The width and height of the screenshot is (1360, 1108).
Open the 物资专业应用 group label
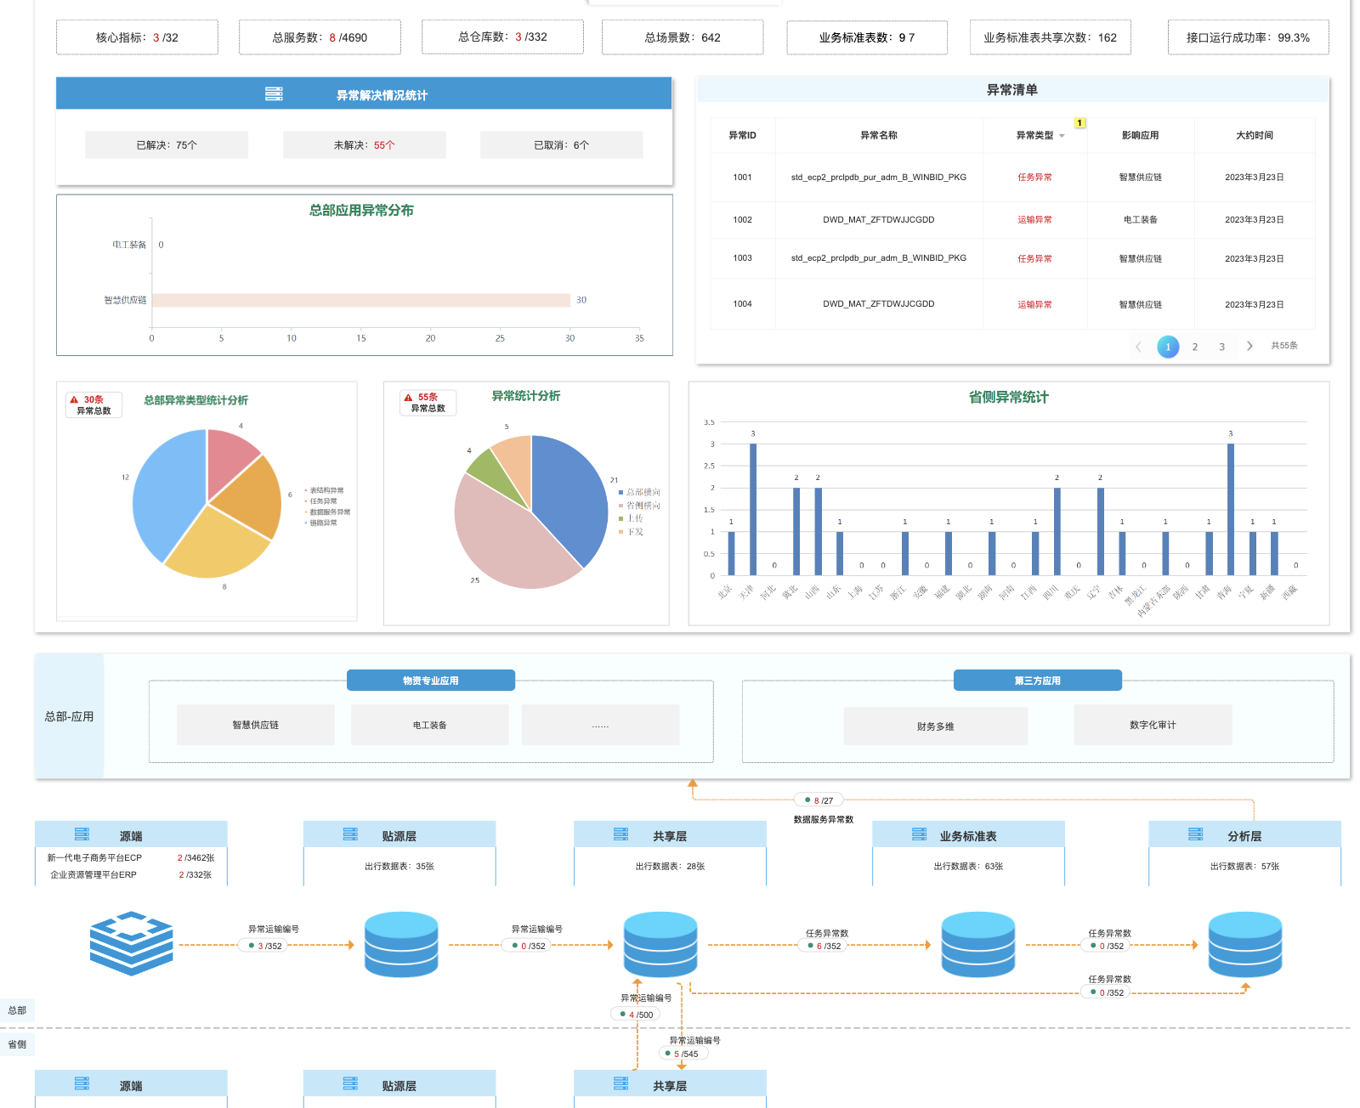point(431,681)
